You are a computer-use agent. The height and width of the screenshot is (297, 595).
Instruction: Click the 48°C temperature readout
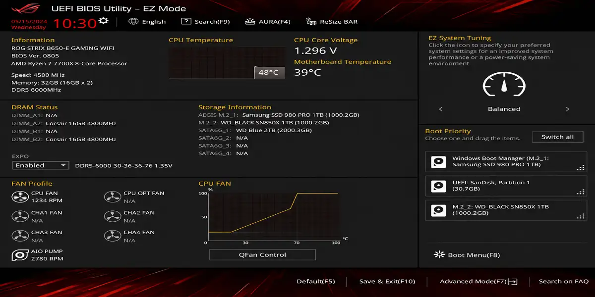[269, 72]
